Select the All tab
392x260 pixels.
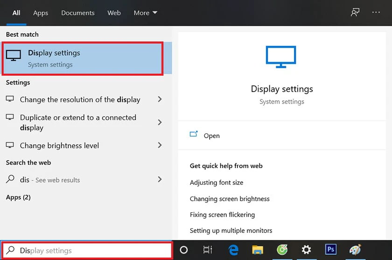(16, 13)
